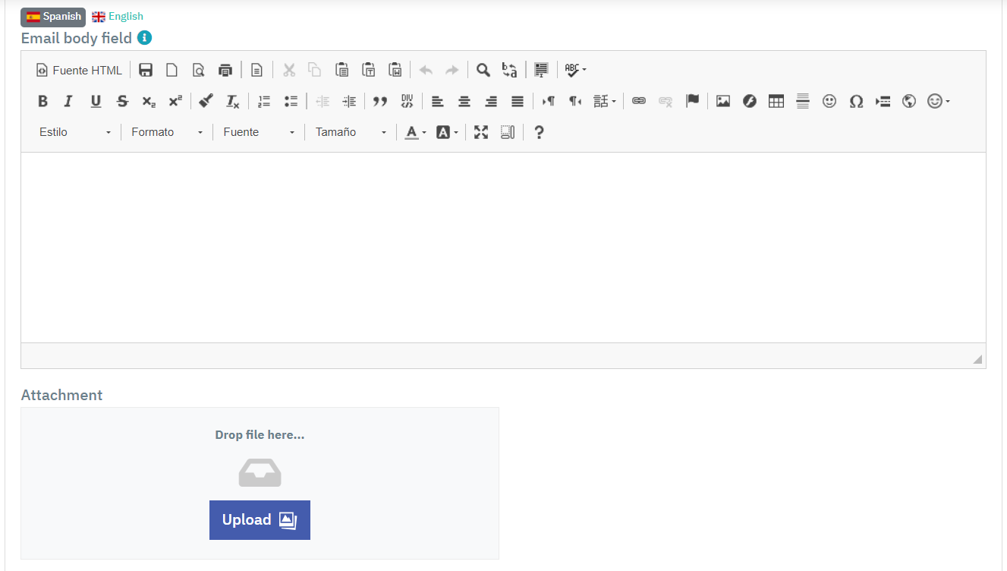This screenshot has width=1007, height=571.
Task: Open the Find tool
Action: tap(483, 70)
